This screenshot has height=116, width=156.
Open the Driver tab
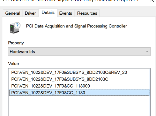[x=30, y=13]
